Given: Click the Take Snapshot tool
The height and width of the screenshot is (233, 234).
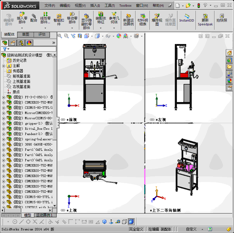Looking at the screenshot, I should pos(222,18).
